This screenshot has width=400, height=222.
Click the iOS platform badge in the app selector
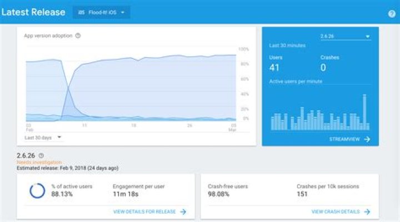[x=82, y=12]
